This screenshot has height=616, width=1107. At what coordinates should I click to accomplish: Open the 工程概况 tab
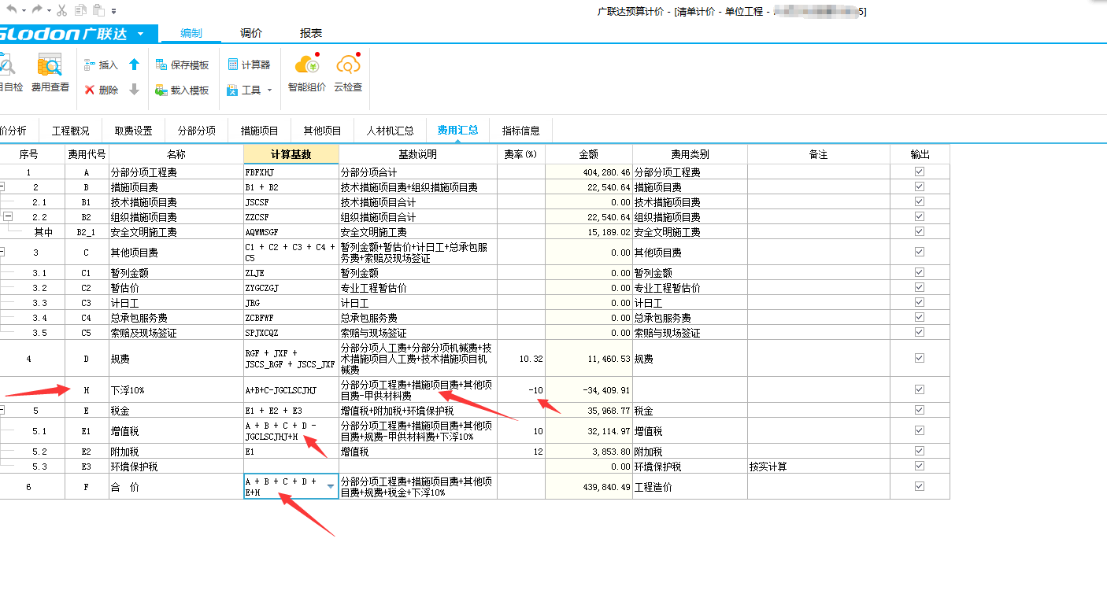[71, 131]
